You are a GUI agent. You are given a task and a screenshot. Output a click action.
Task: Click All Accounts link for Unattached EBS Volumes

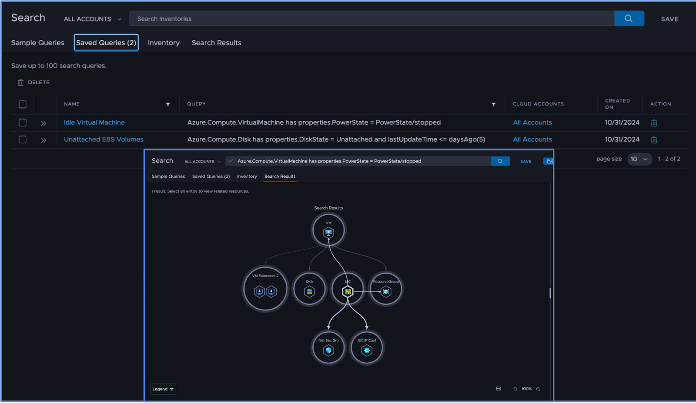(x=532, y=140)
